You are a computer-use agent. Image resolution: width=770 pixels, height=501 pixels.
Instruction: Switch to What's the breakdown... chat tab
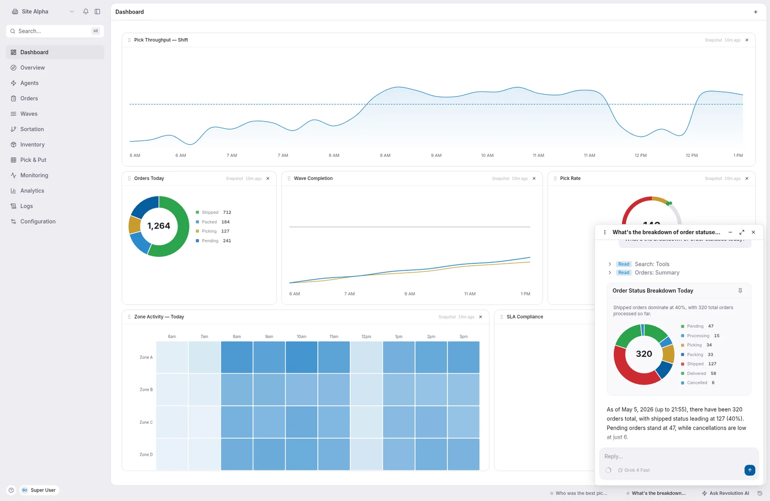(x=656, y=493)
